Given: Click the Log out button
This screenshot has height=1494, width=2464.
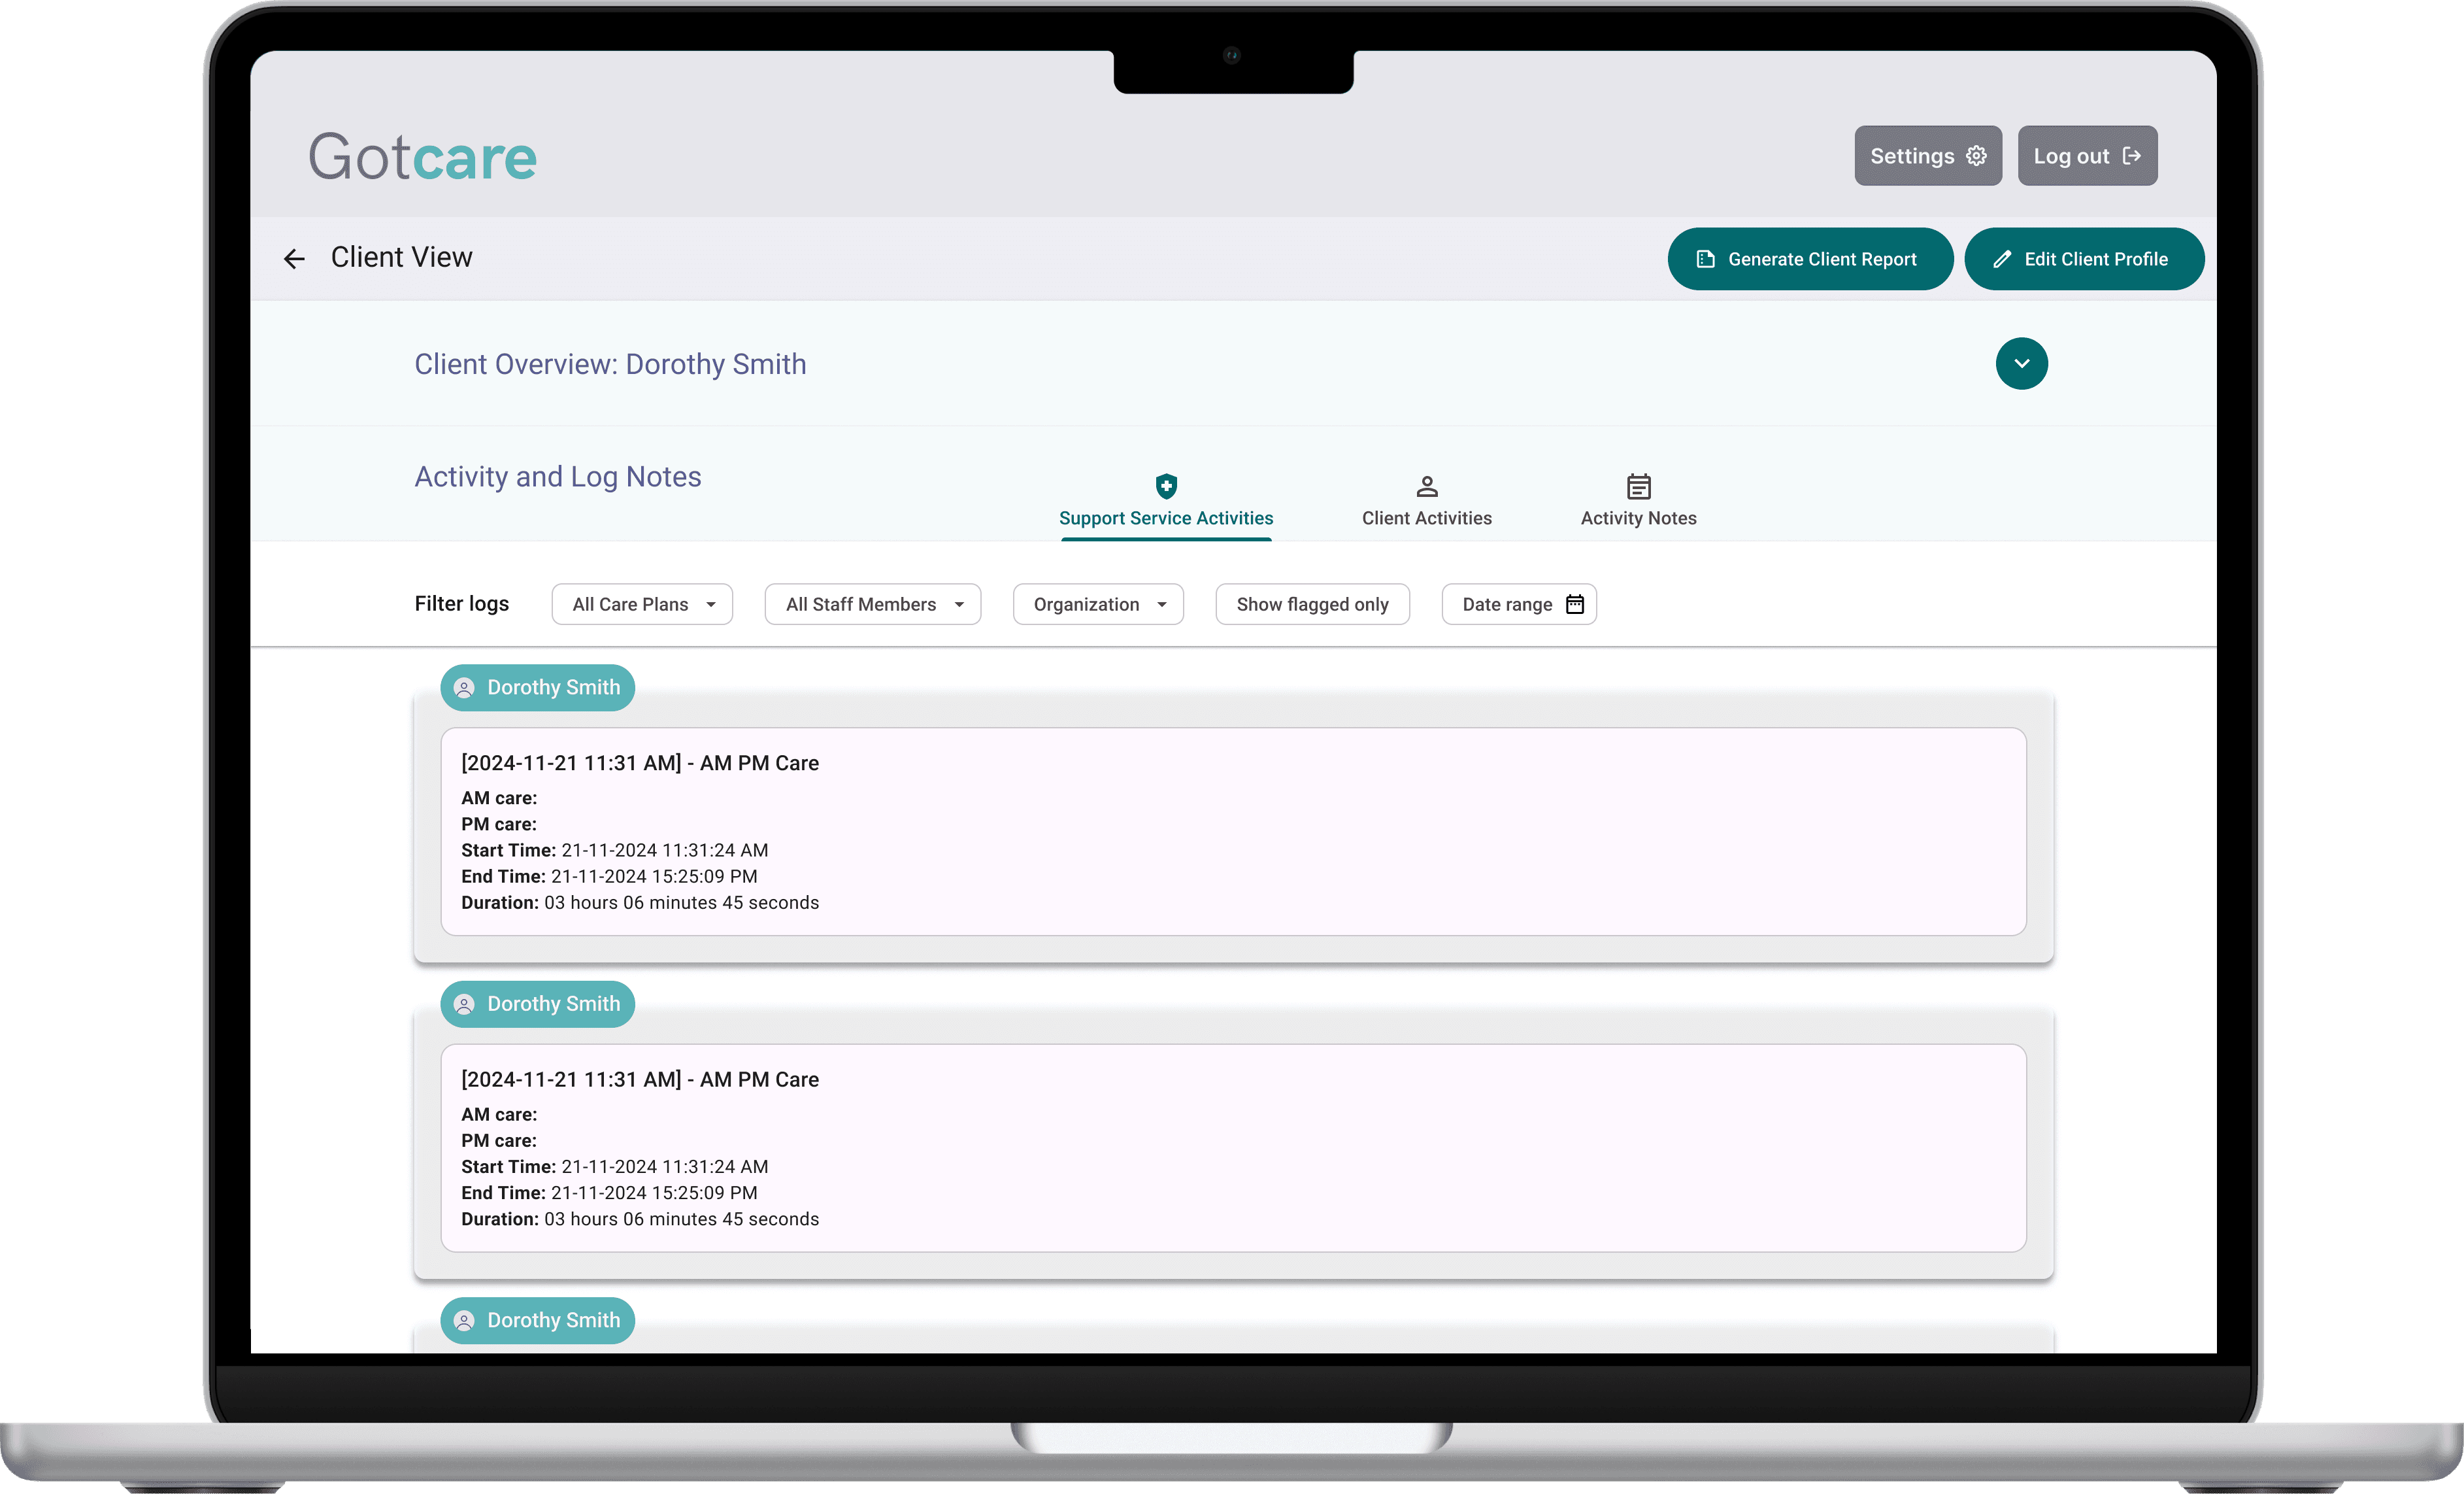Looking at the screenshot, I should click(2088, 156).
